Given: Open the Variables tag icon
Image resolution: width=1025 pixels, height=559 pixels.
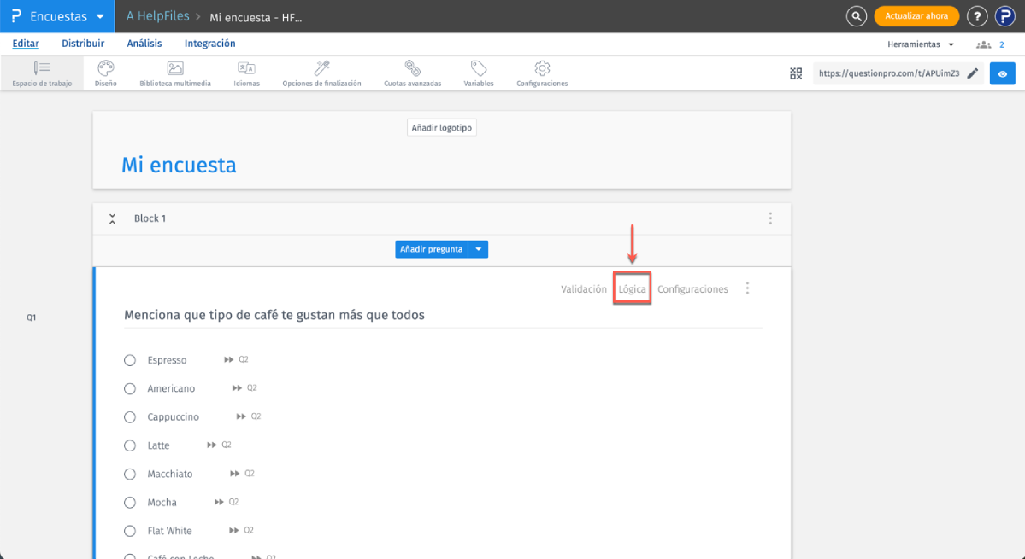Looking at the screenshot, I should pyautogui.click(x=479, y=67).
